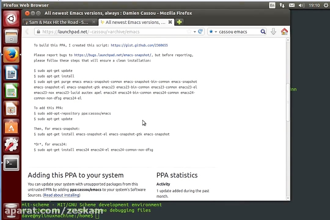This screenshot has height=220, width=330.
Task: Open the messaging envelope indicator menu
Action: click(x=291, y=5)
